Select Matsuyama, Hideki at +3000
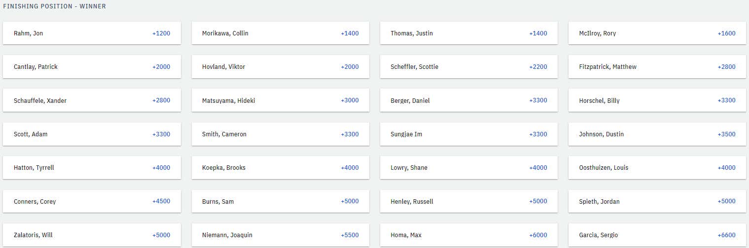749x248 pixels. point(281,100)
